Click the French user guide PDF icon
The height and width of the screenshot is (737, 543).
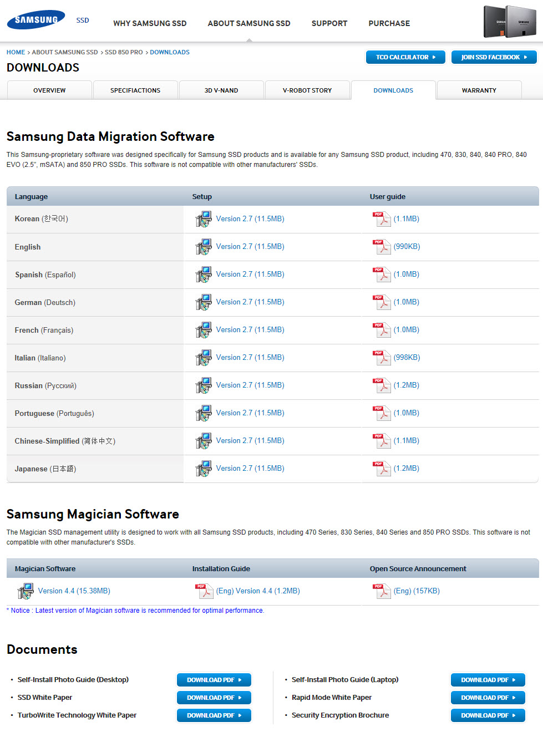tap(382, 330)
